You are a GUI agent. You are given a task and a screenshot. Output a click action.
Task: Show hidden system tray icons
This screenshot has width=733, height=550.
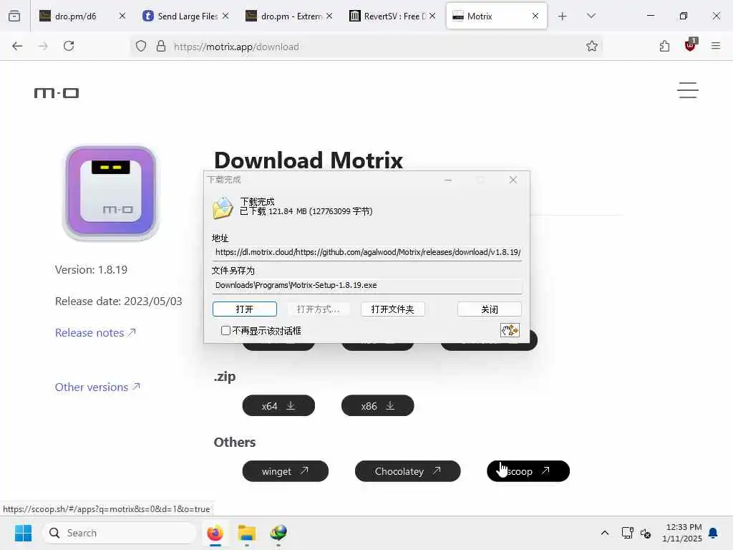[604, 533]
